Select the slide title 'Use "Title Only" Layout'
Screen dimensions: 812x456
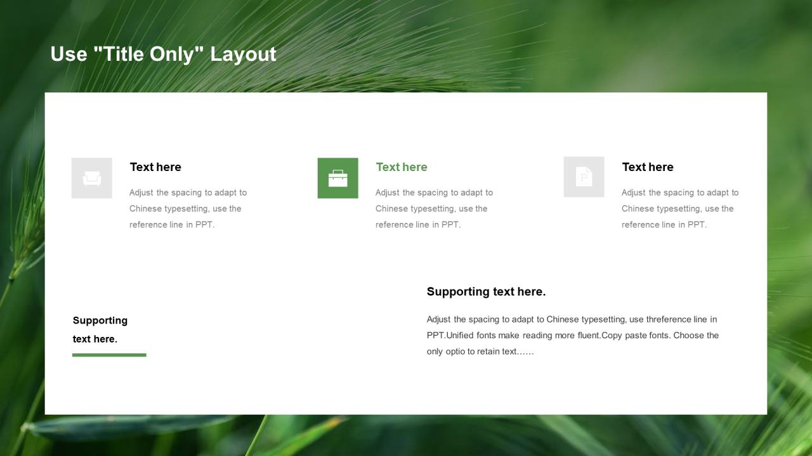pyautogui.click(x=163, y=54)
